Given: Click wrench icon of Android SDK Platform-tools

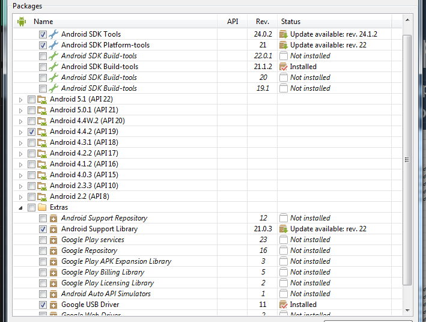Looking at the screenshot, I should click(x=53, y=45).
